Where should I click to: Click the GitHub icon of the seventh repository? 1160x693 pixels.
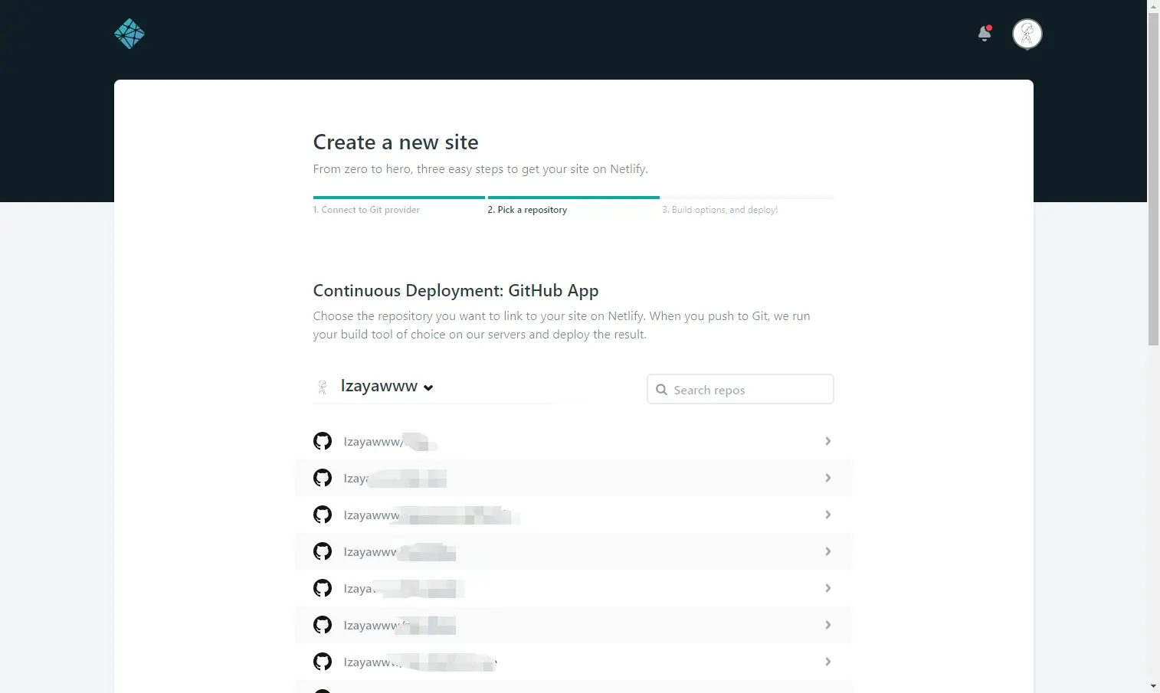click(323, 662)
